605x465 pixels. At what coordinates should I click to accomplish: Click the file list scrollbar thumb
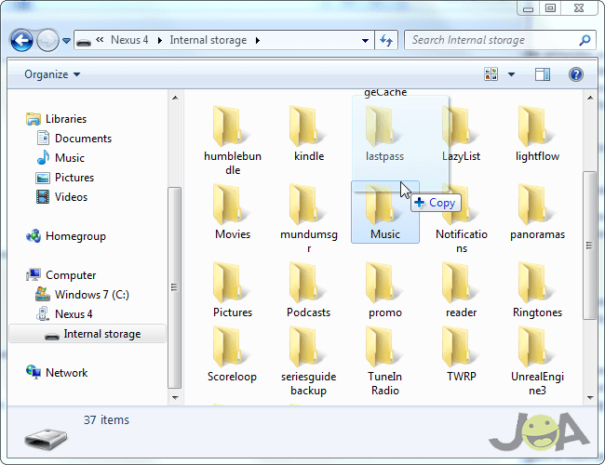tap(589, 245)
